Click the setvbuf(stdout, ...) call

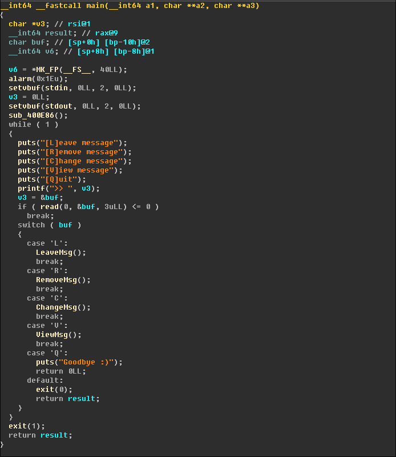[75, 106]
